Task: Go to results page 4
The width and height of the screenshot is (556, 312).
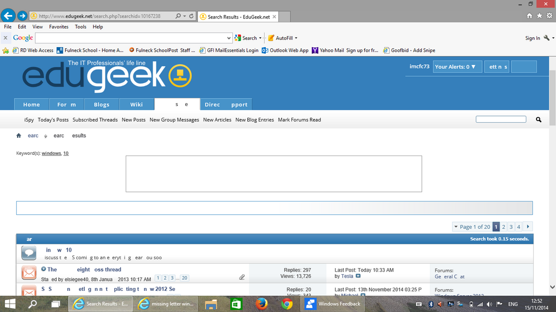Action: (x=518, y=227)
